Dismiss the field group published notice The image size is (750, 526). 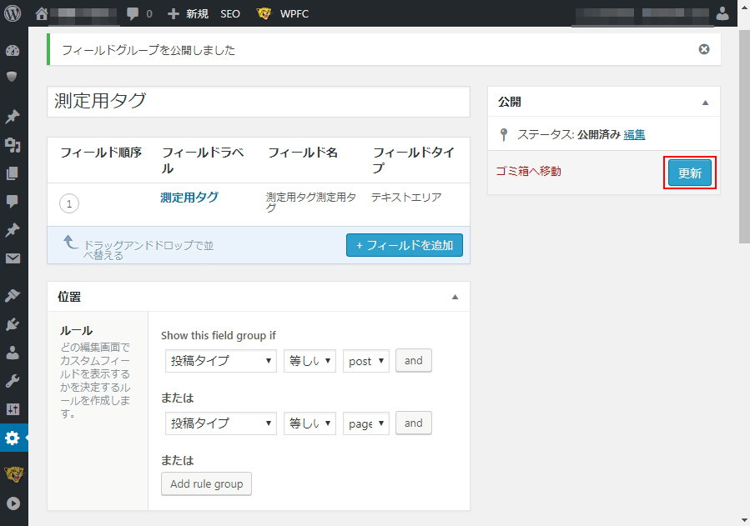click(703, 49)
